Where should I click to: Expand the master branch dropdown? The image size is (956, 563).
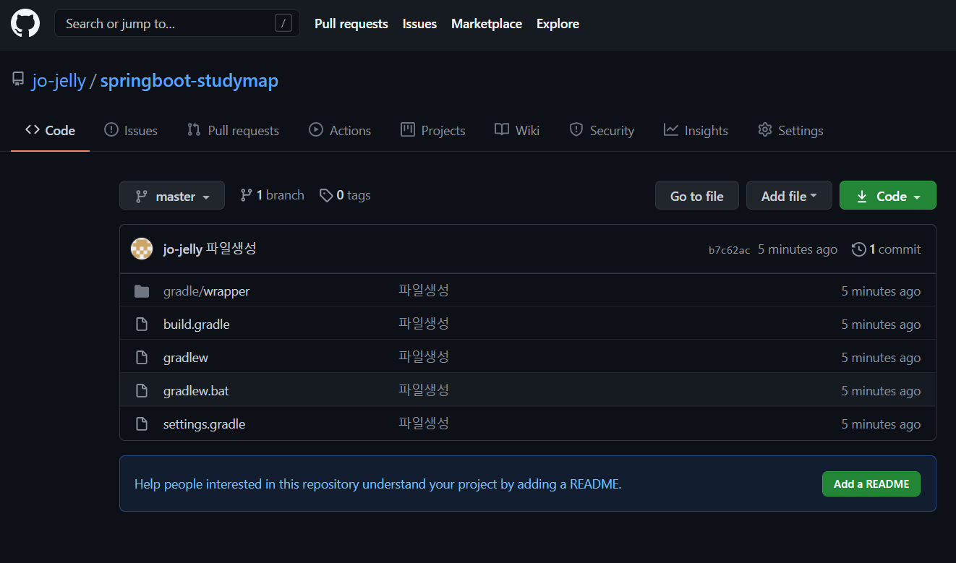pos(172,195)
